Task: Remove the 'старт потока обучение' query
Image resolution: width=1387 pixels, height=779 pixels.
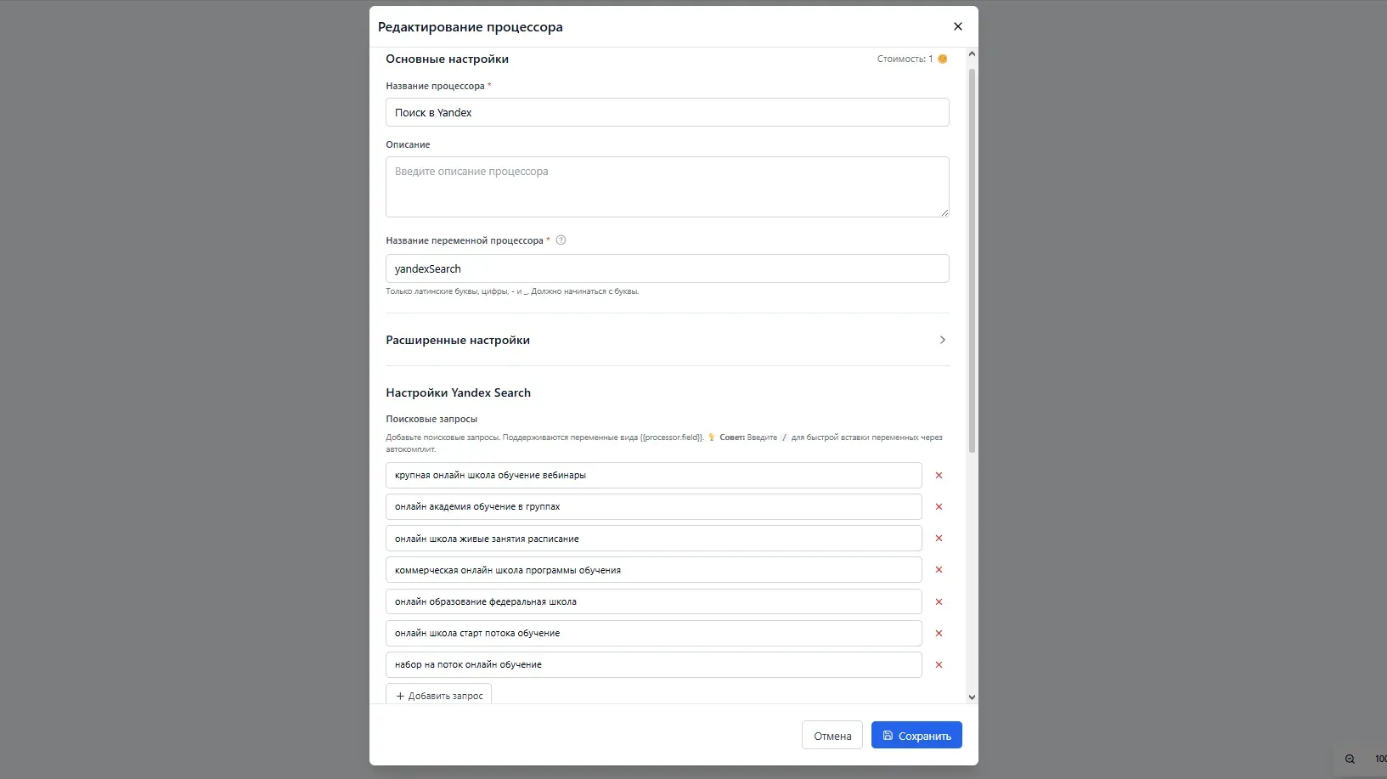Action: pos(939,634)
